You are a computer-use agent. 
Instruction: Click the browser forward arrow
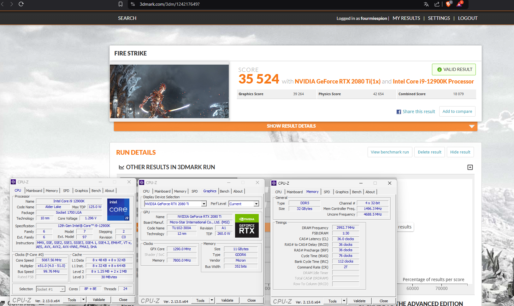12,4
